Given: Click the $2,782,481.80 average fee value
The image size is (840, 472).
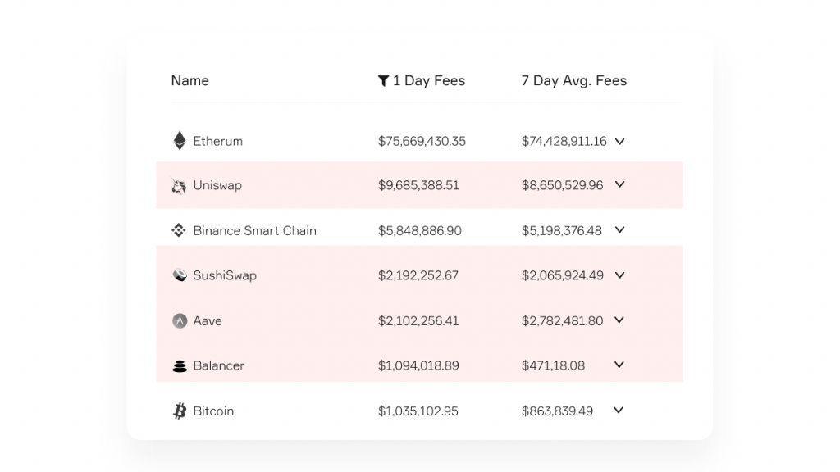Looking at the screenshot, I should [563, 321].
